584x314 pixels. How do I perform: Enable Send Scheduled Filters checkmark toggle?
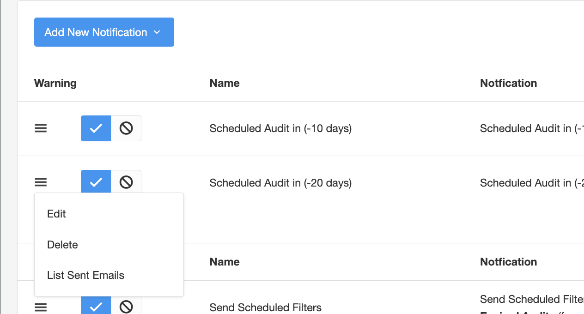(x=96, y=305)
